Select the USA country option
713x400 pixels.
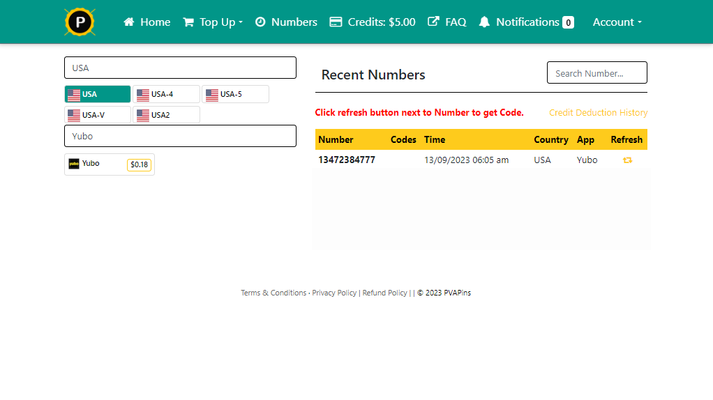(97, 94)
